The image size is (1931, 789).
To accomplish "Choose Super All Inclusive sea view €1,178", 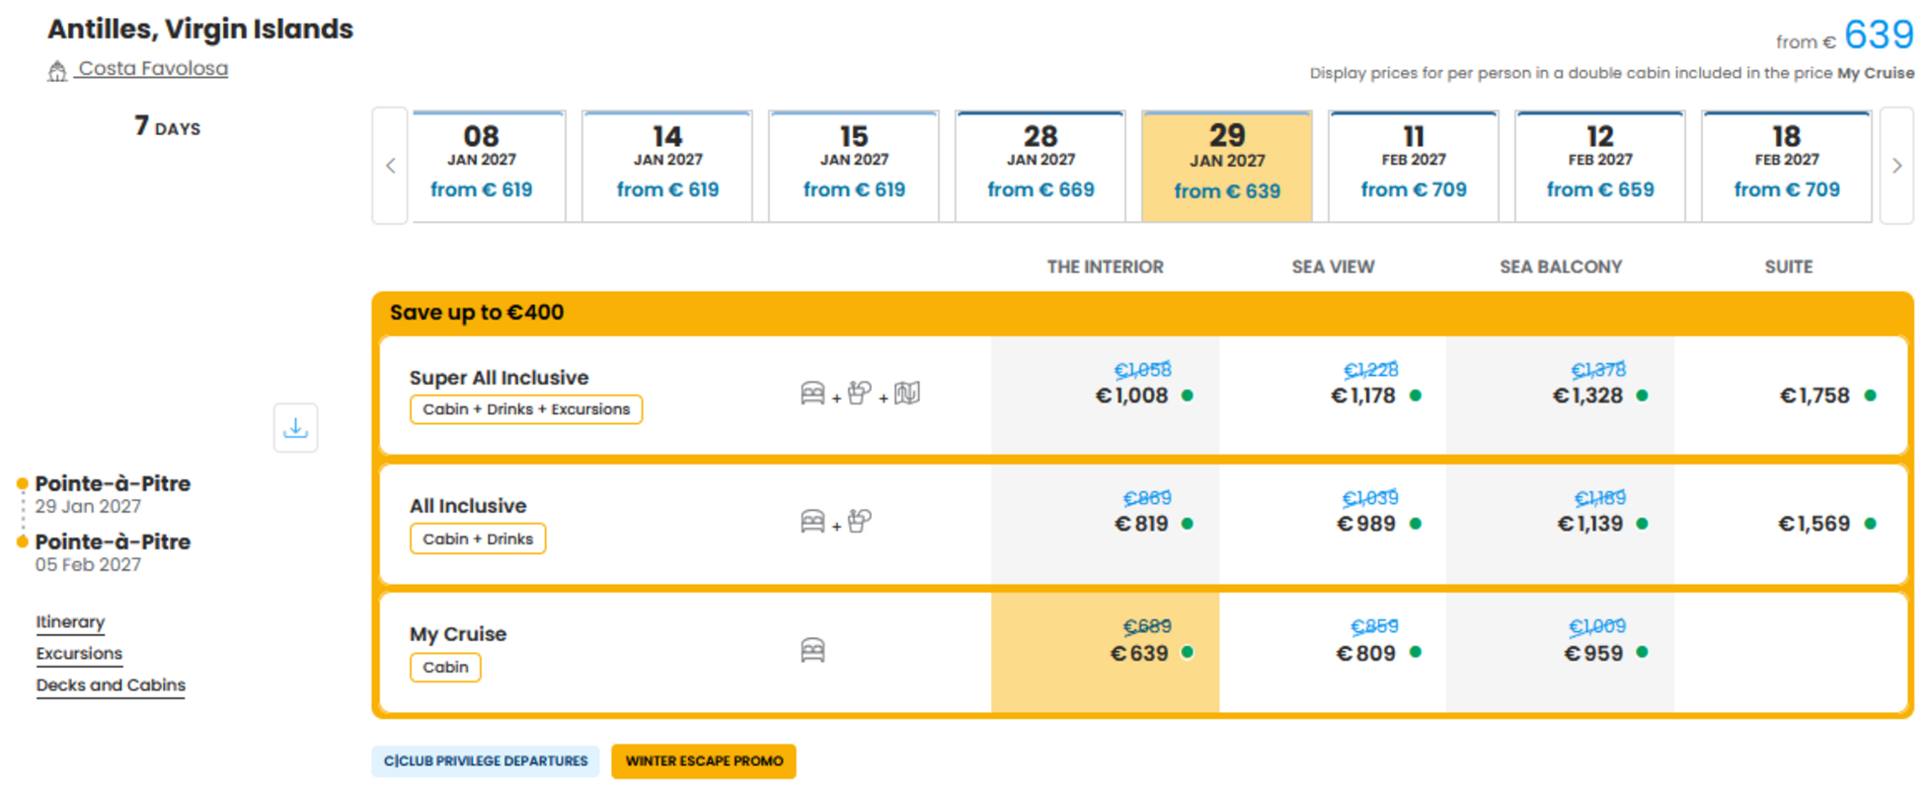I will click(x=1333, y=395).
